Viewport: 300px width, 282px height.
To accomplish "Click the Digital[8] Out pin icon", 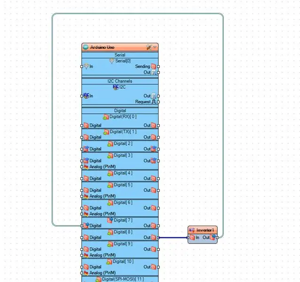I will (154, 237).
